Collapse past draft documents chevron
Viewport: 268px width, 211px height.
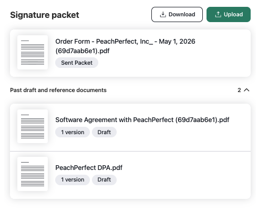(246, 90)
